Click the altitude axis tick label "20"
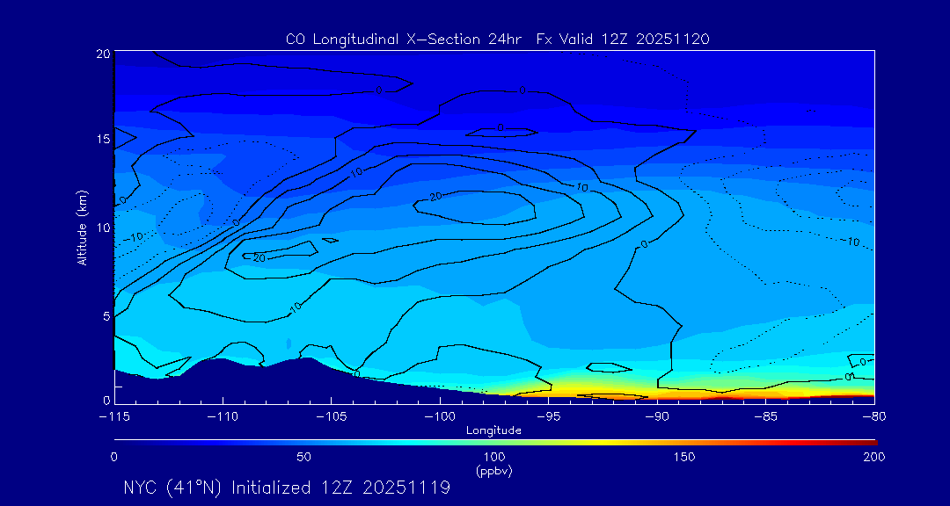Image resolution: width=950 pixels, height=506 pixels. click(x=103, y=54)
